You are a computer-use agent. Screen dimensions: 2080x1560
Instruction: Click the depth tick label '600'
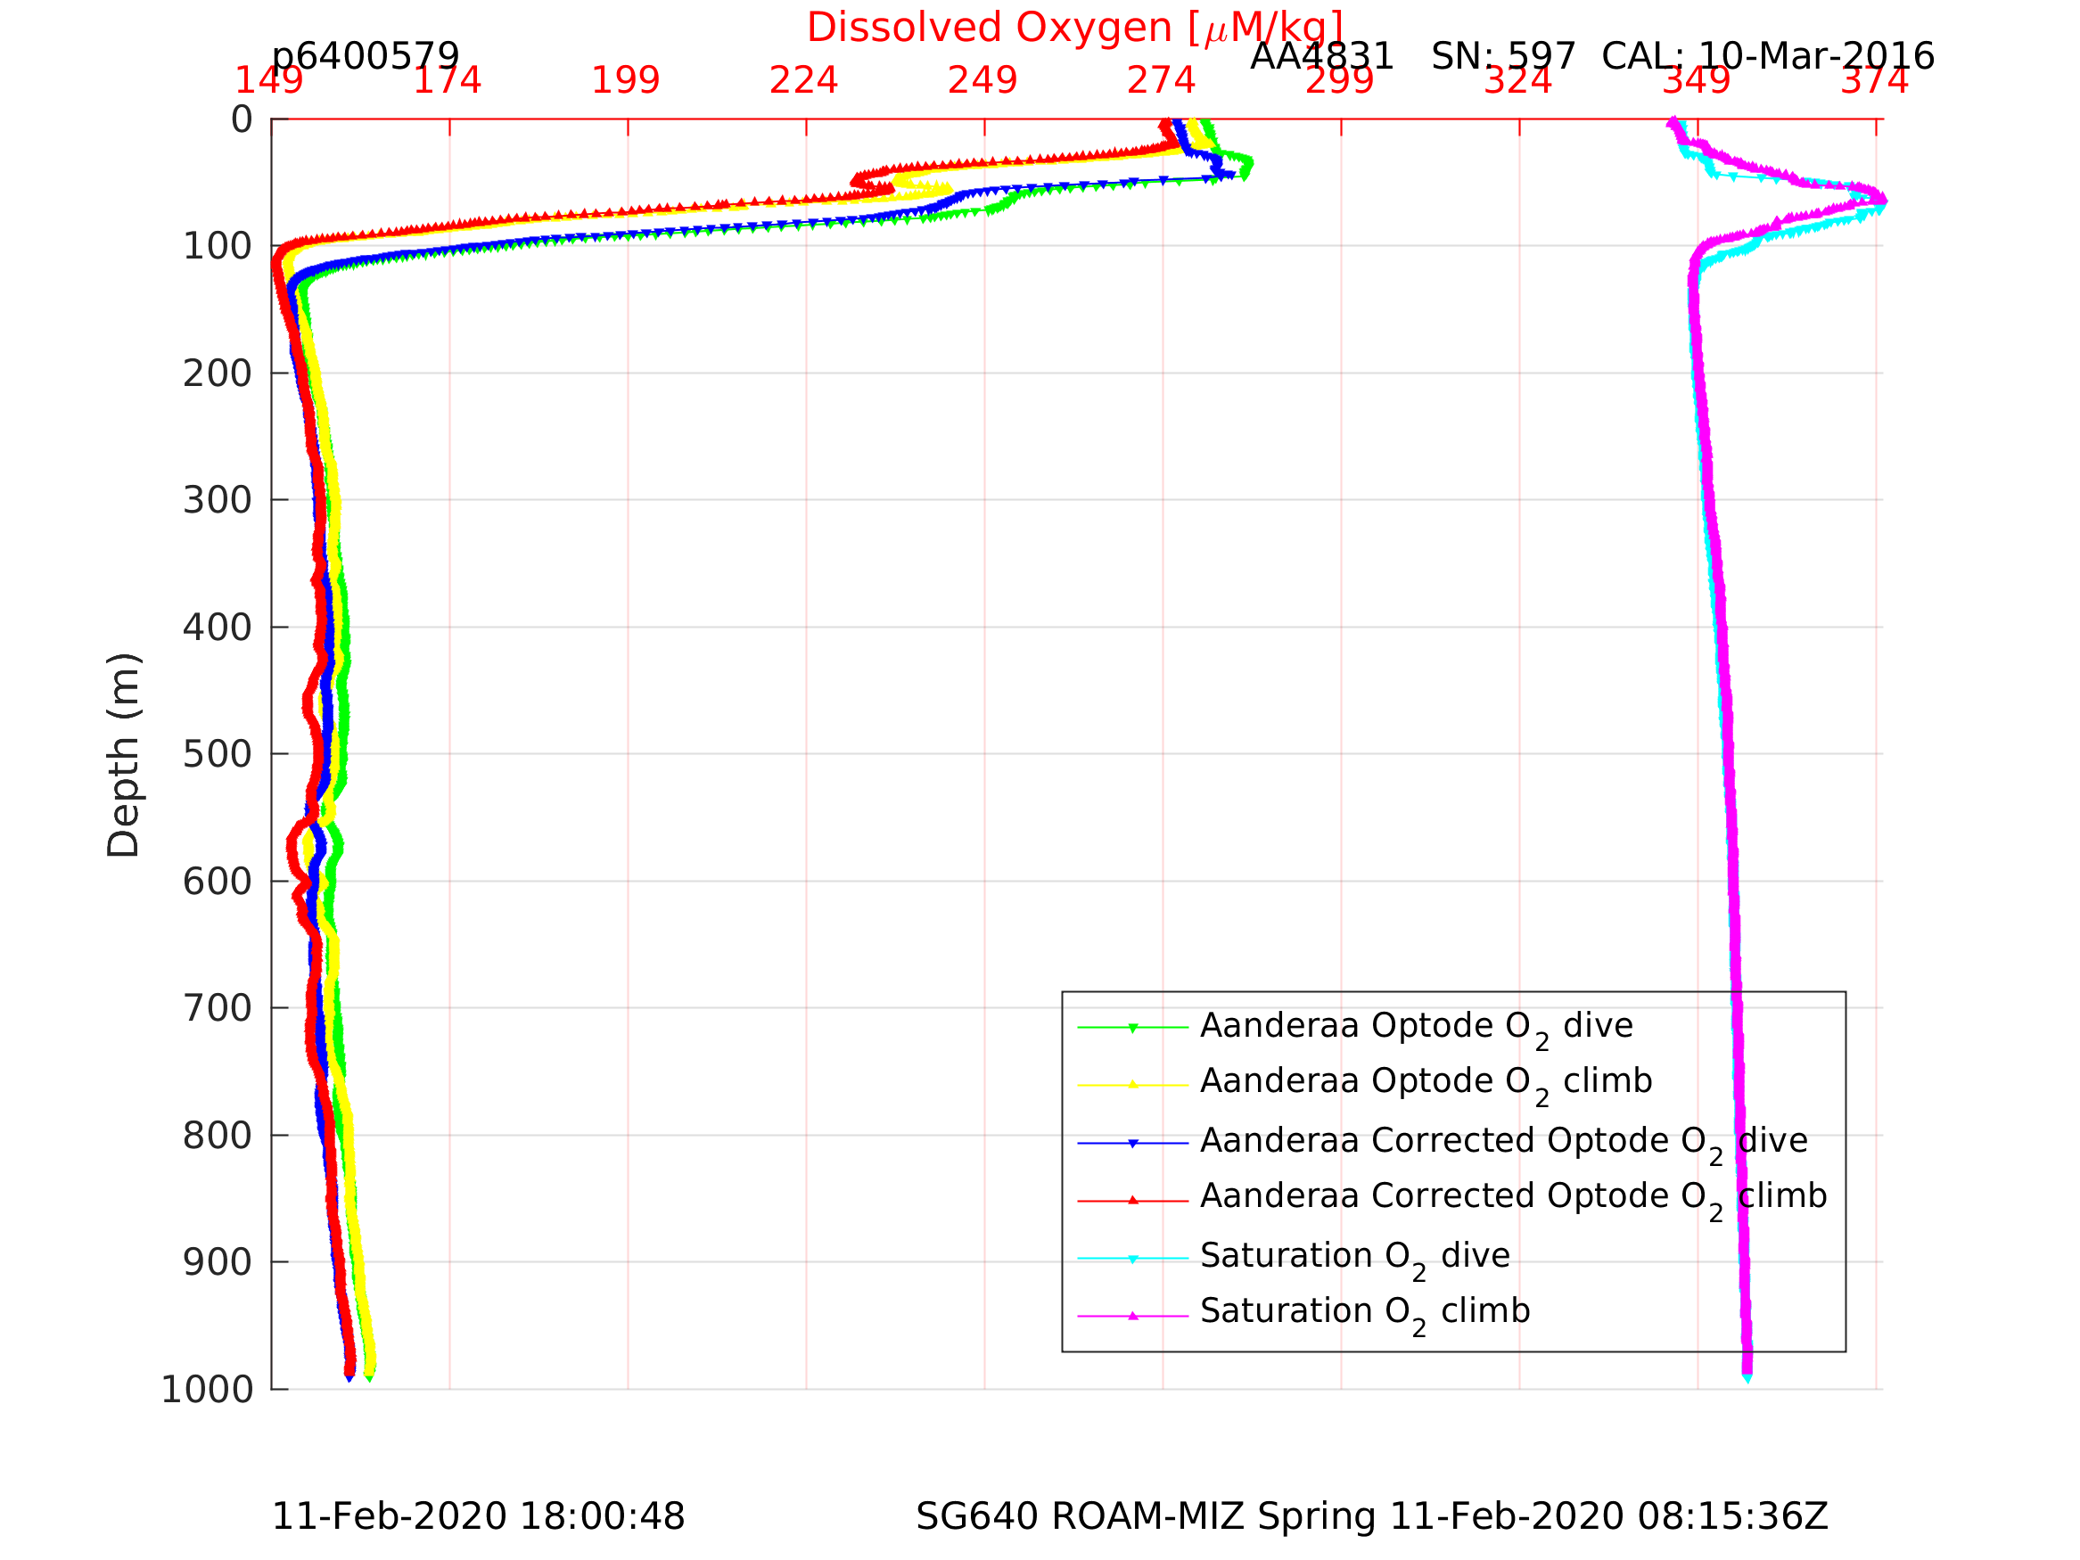(x=218, y=882)
